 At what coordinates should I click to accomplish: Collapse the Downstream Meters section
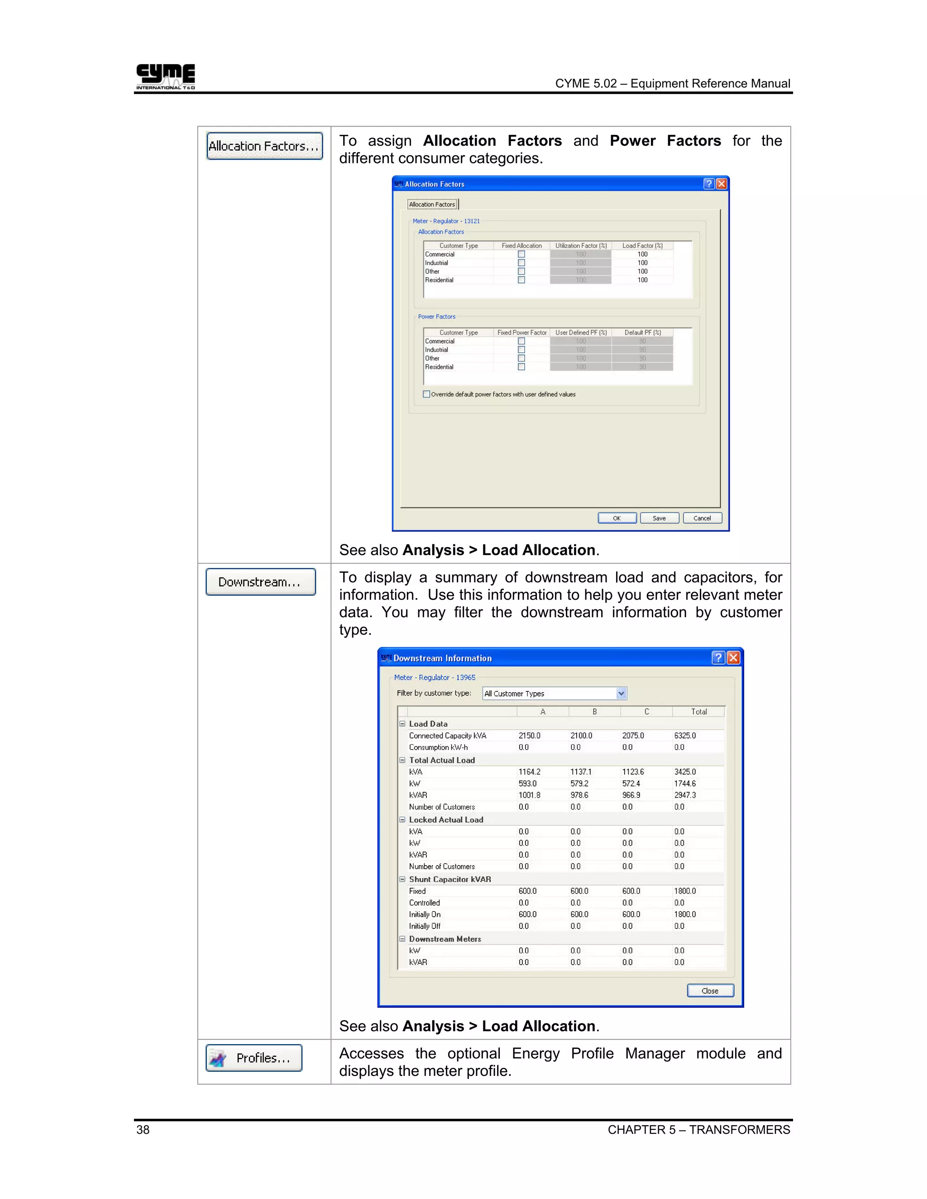(x=402, y=939)
